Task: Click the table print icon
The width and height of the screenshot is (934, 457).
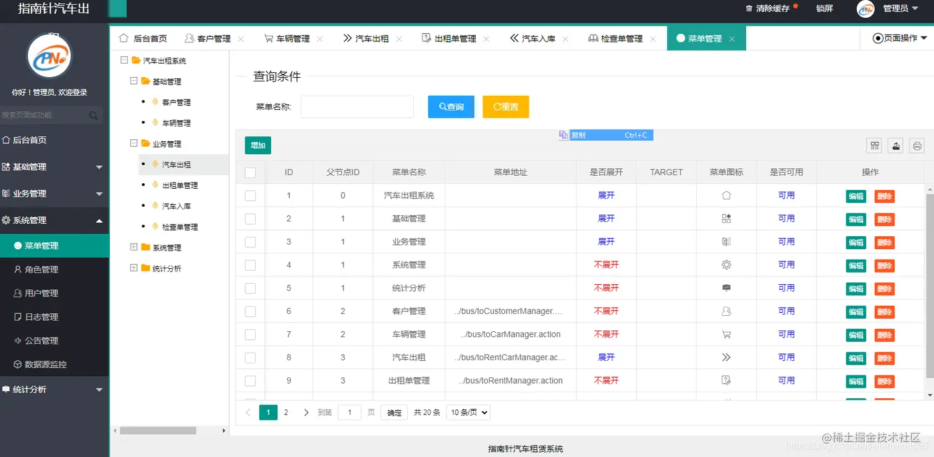Action: pyautogui.click(x=917, y=146)
